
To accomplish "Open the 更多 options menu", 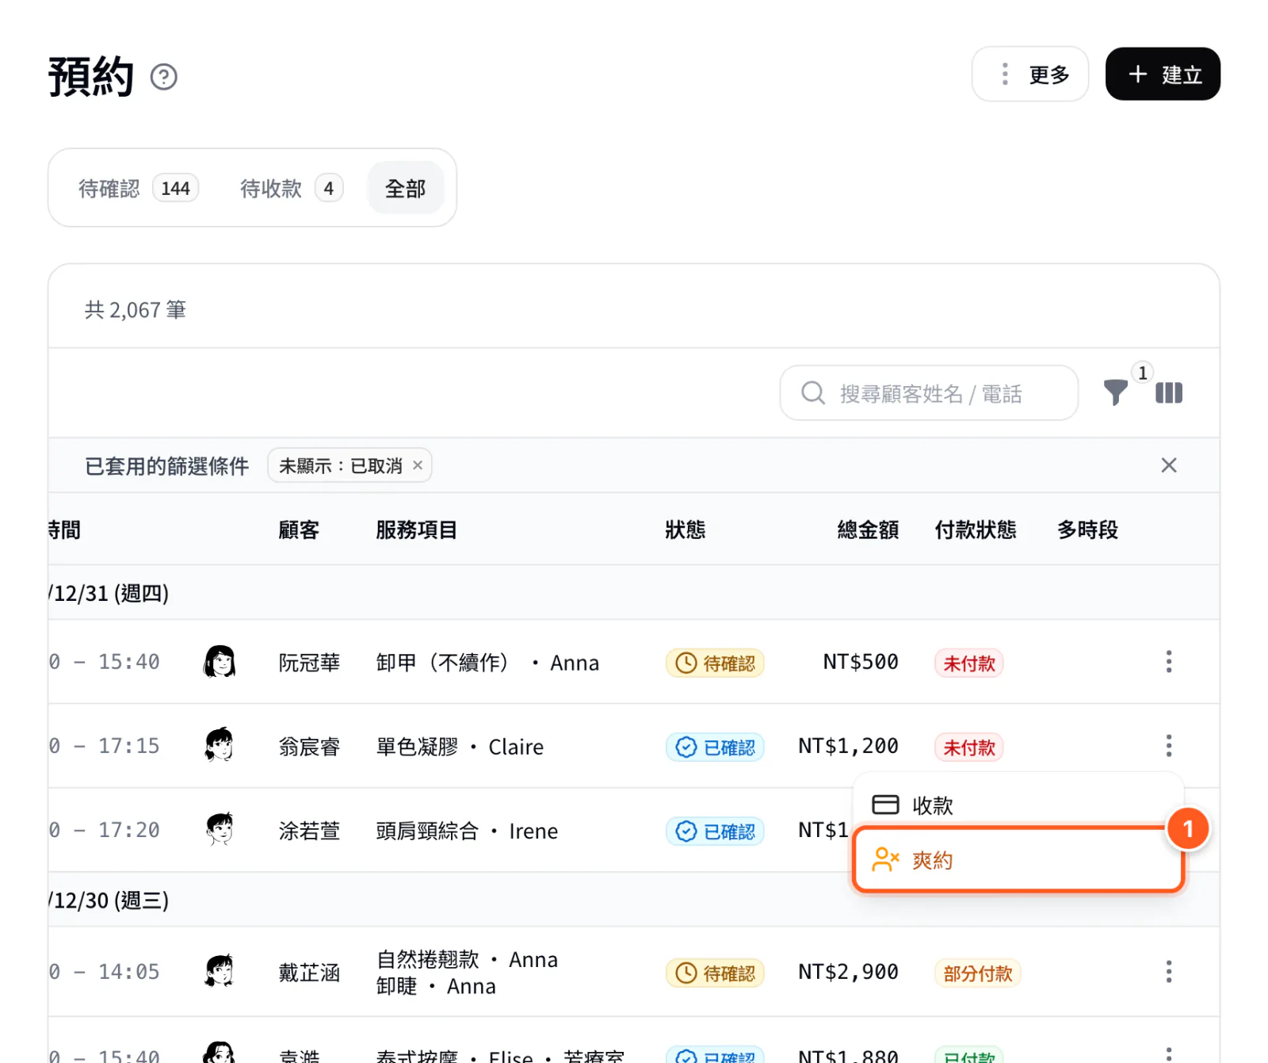I will 1029,75.
